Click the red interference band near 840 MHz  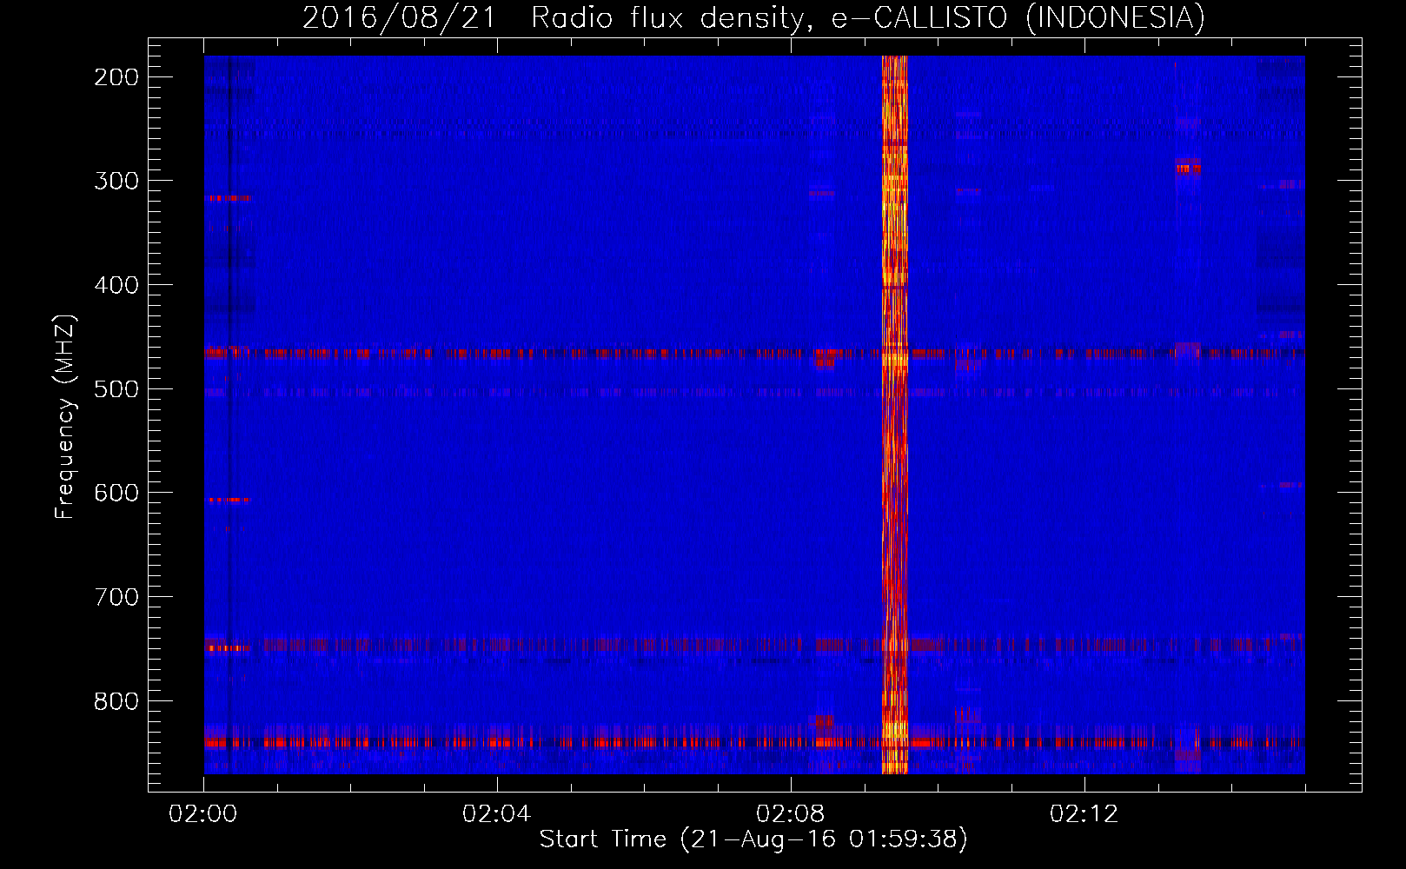[754, 743]
